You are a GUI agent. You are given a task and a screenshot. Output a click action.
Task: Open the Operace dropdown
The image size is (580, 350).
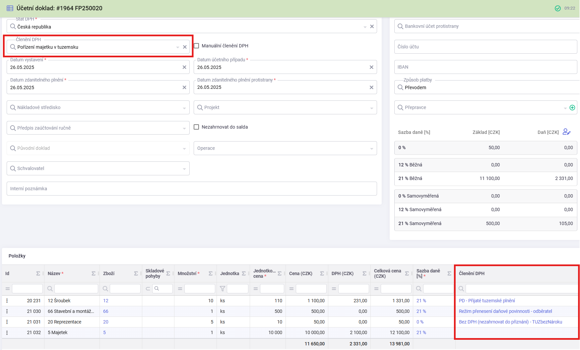(x=371, y=148)
